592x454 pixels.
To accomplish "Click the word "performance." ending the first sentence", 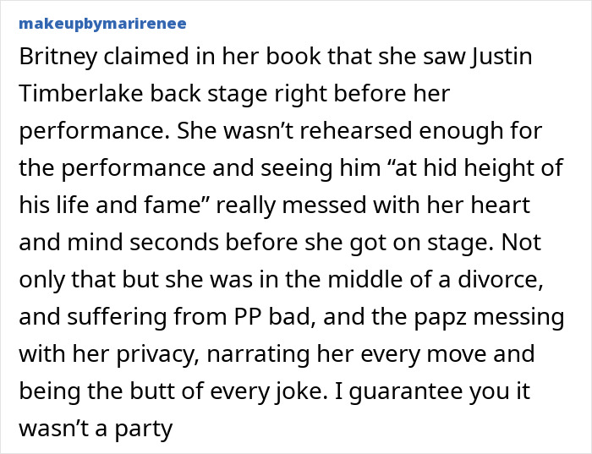I will [x=94, y=132].
